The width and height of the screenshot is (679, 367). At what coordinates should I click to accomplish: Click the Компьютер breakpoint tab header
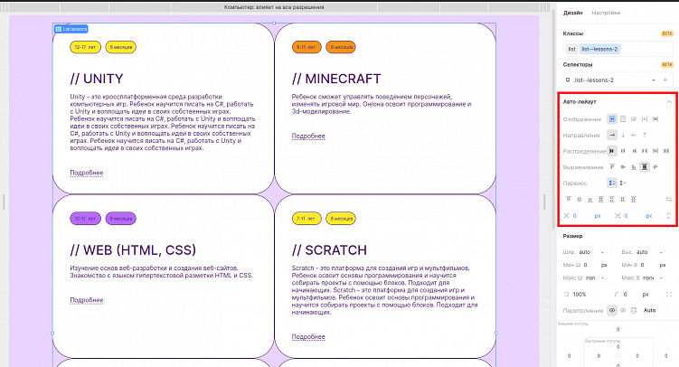click(x=274, y=7)
